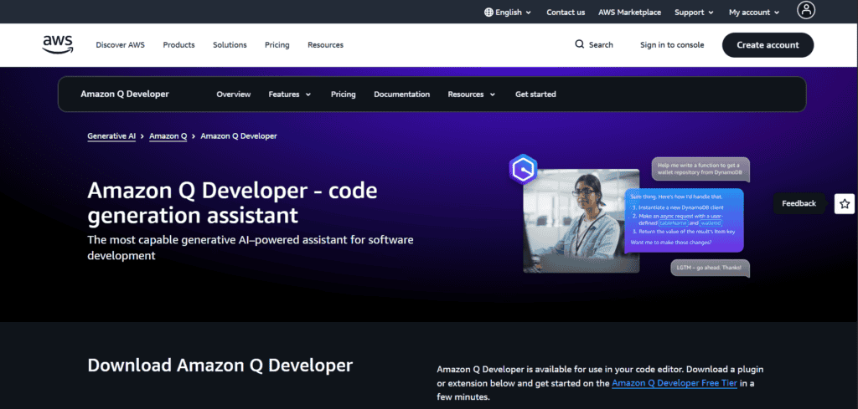Click the Feedback button
Viewport: 858px width, 409px height.
799,203
